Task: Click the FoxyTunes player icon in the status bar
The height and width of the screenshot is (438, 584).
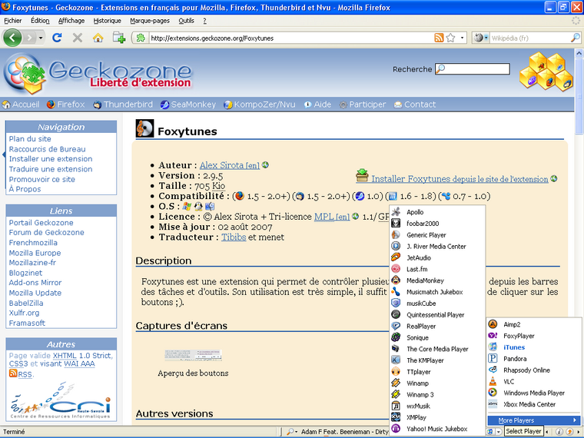Action: point(490,432)
